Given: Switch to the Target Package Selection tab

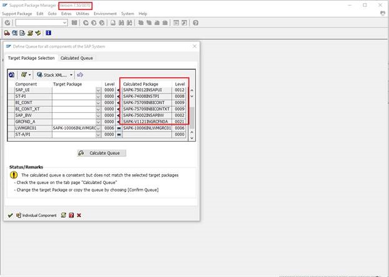Looking at the screenshot, I should (x=31, y=58).
